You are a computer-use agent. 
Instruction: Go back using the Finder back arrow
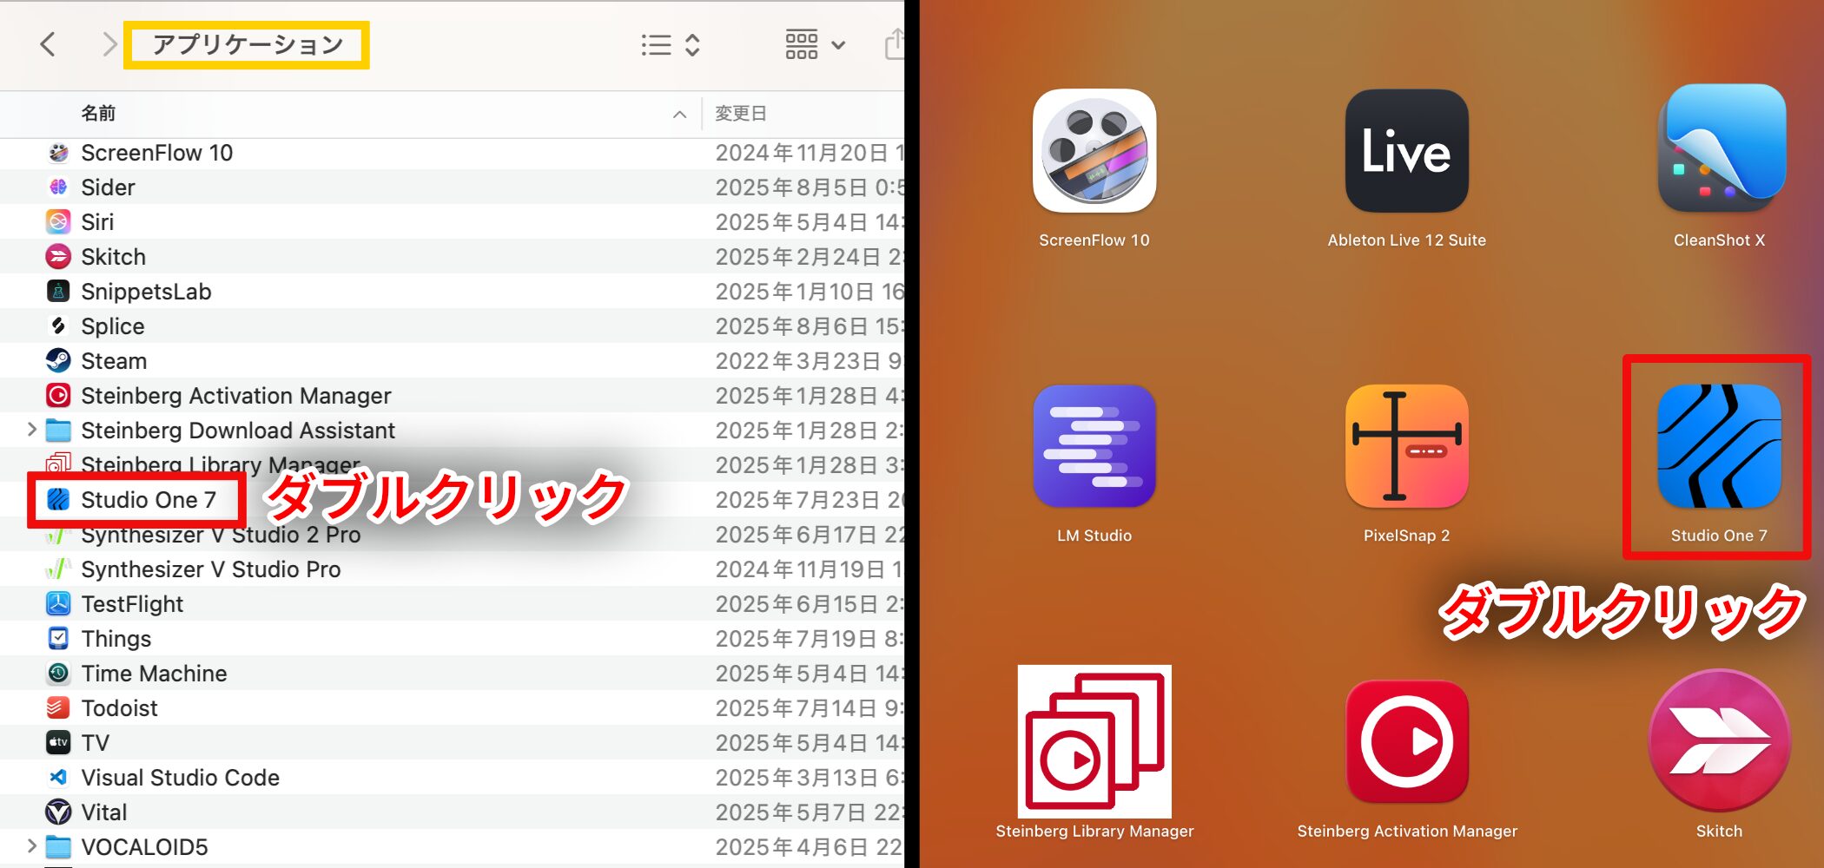pos(49,44)
